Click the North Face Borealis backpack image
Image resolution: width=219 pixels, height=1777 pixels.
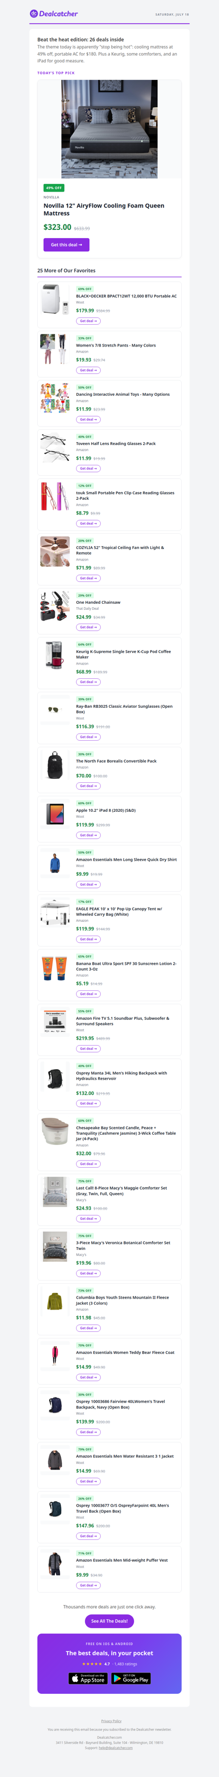55,764
